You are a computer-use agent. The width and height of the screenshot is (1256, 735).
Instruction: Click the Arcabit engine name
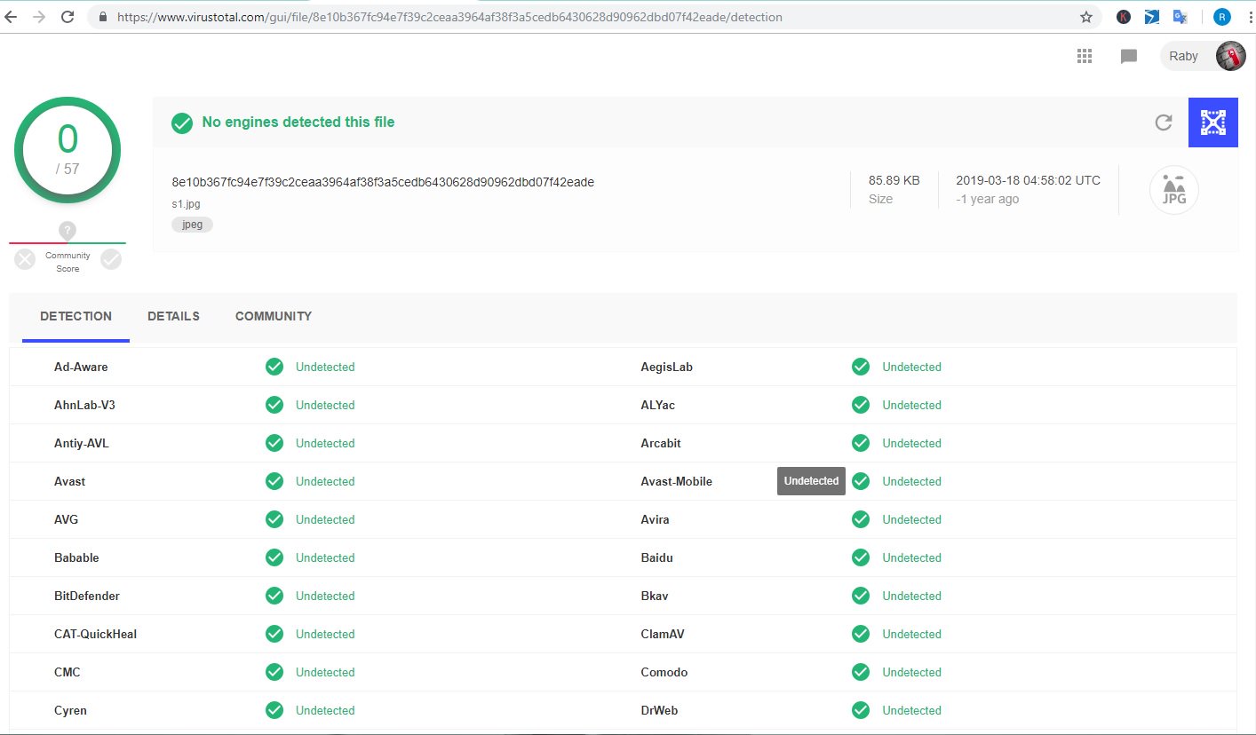click(661, 443)
